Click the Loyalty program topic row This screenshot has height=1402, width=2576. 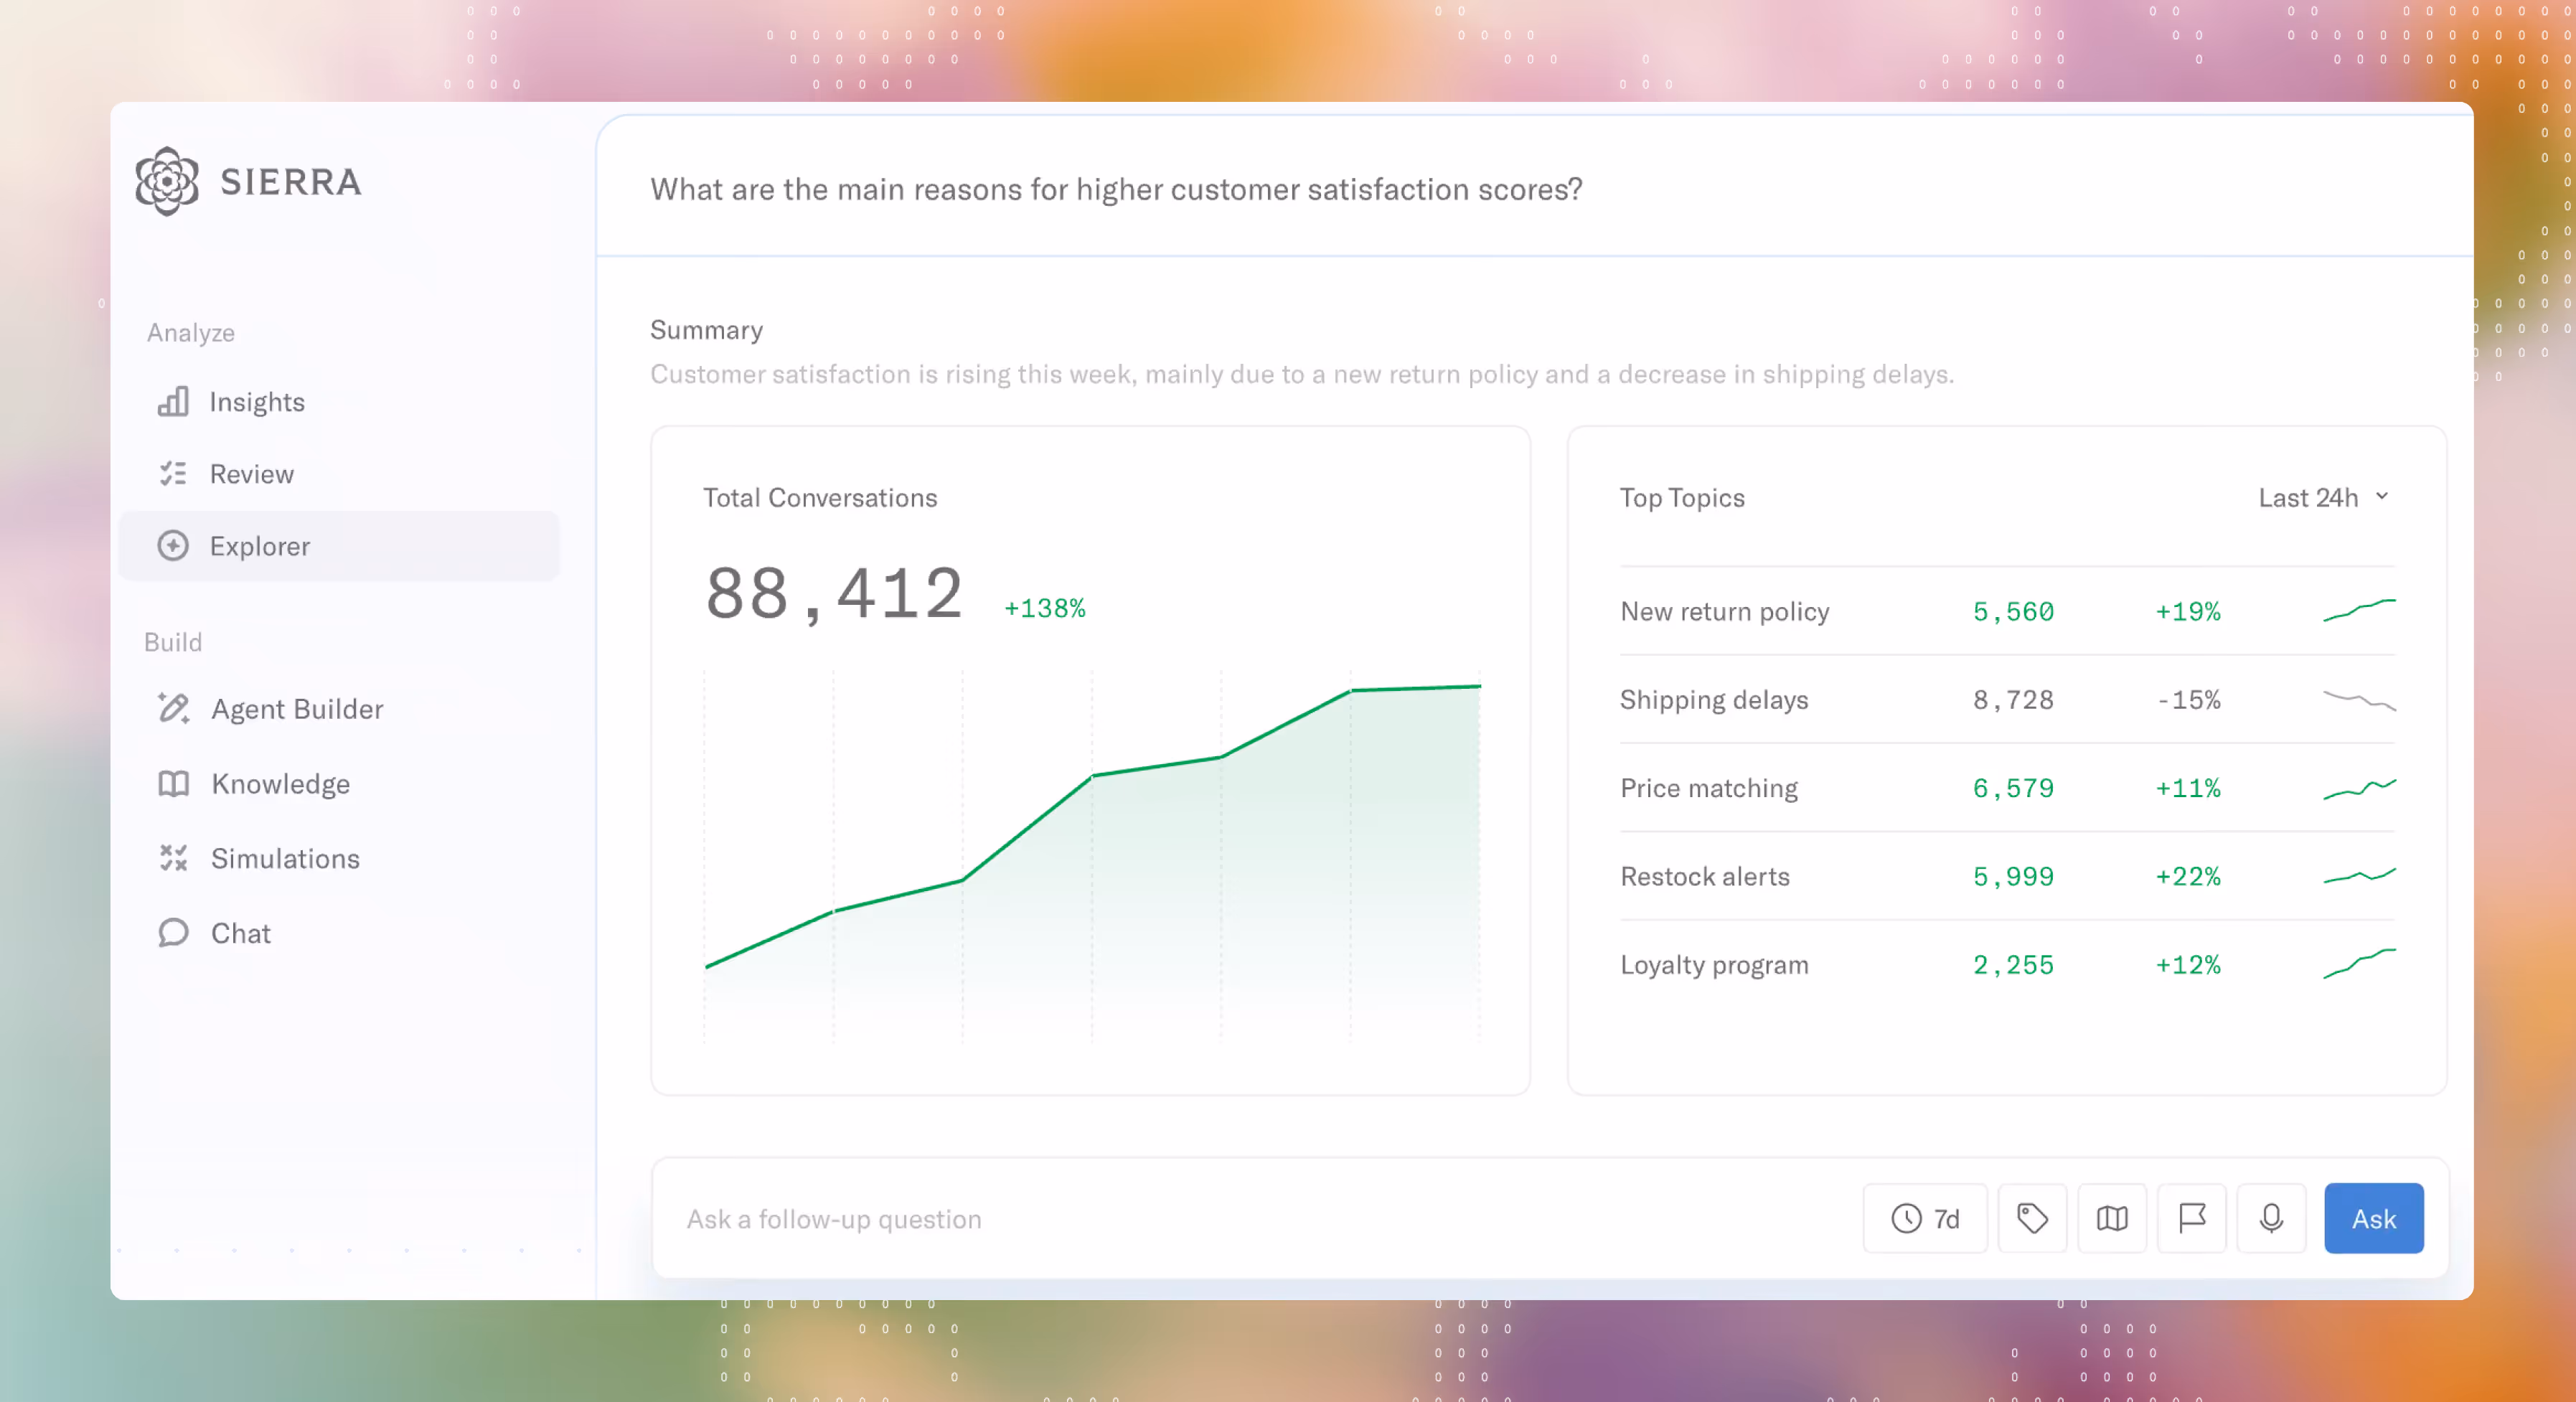[2007, 964]
